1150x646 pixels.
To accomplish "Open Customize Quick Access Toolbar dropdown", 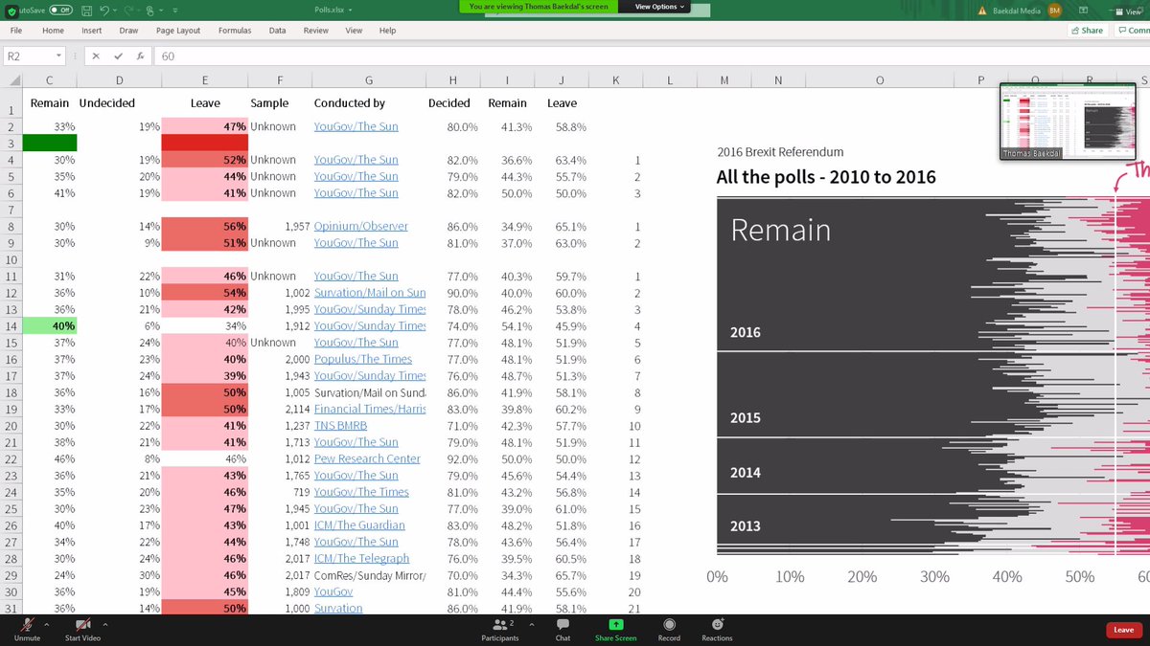I will point(175,11).
